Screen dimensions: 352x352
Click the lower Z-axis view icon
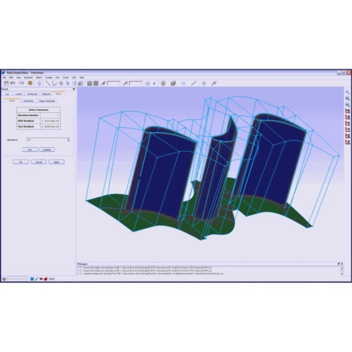tap(347, 142)
